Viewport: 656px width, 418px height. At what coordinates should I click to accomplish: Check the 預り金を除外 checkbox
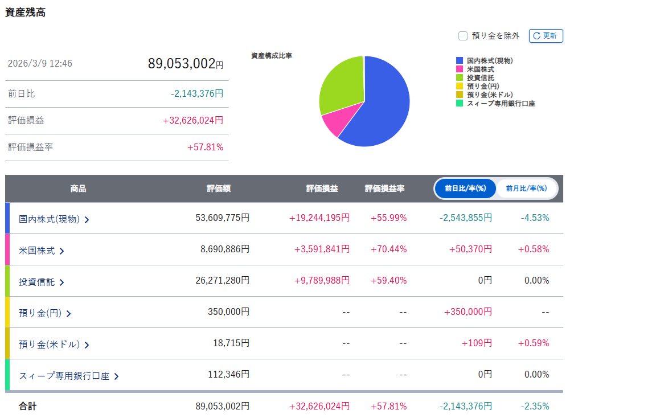[463, 36]
